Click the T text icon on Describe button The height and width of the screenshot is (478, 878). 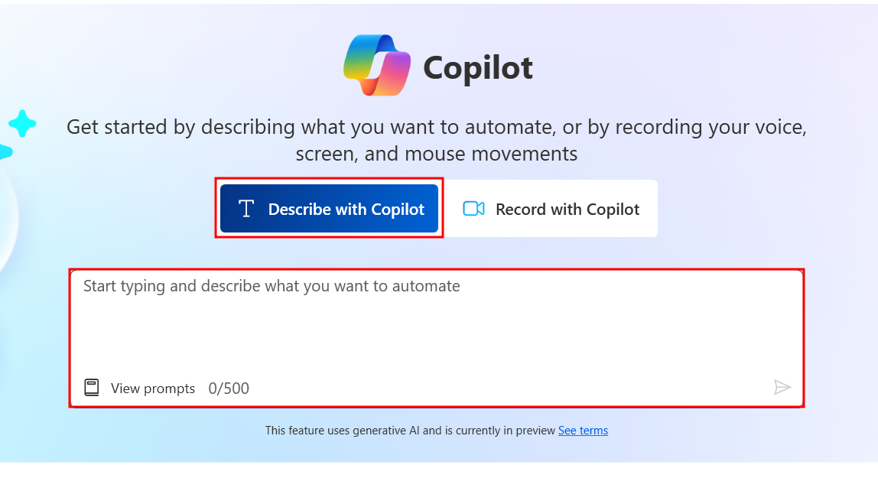point(246,209)
